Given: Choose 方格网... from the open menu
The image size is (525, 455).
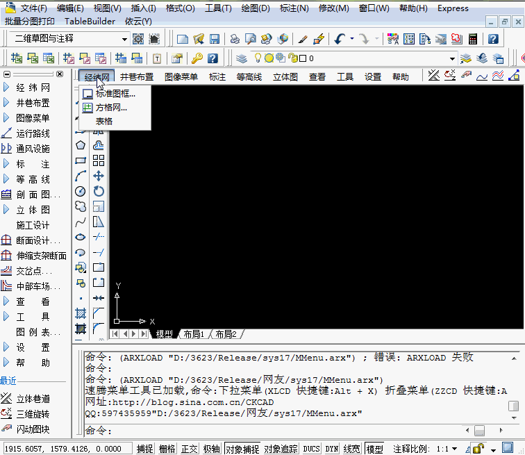Looking at the screenshot, I should point(111,108).
